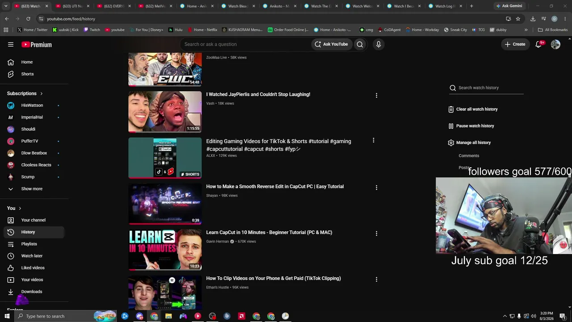Open the Dlow Beatbox subscription
Viewport: 572px width, 322px height.
pyautogui.click(x=34, y=153)
